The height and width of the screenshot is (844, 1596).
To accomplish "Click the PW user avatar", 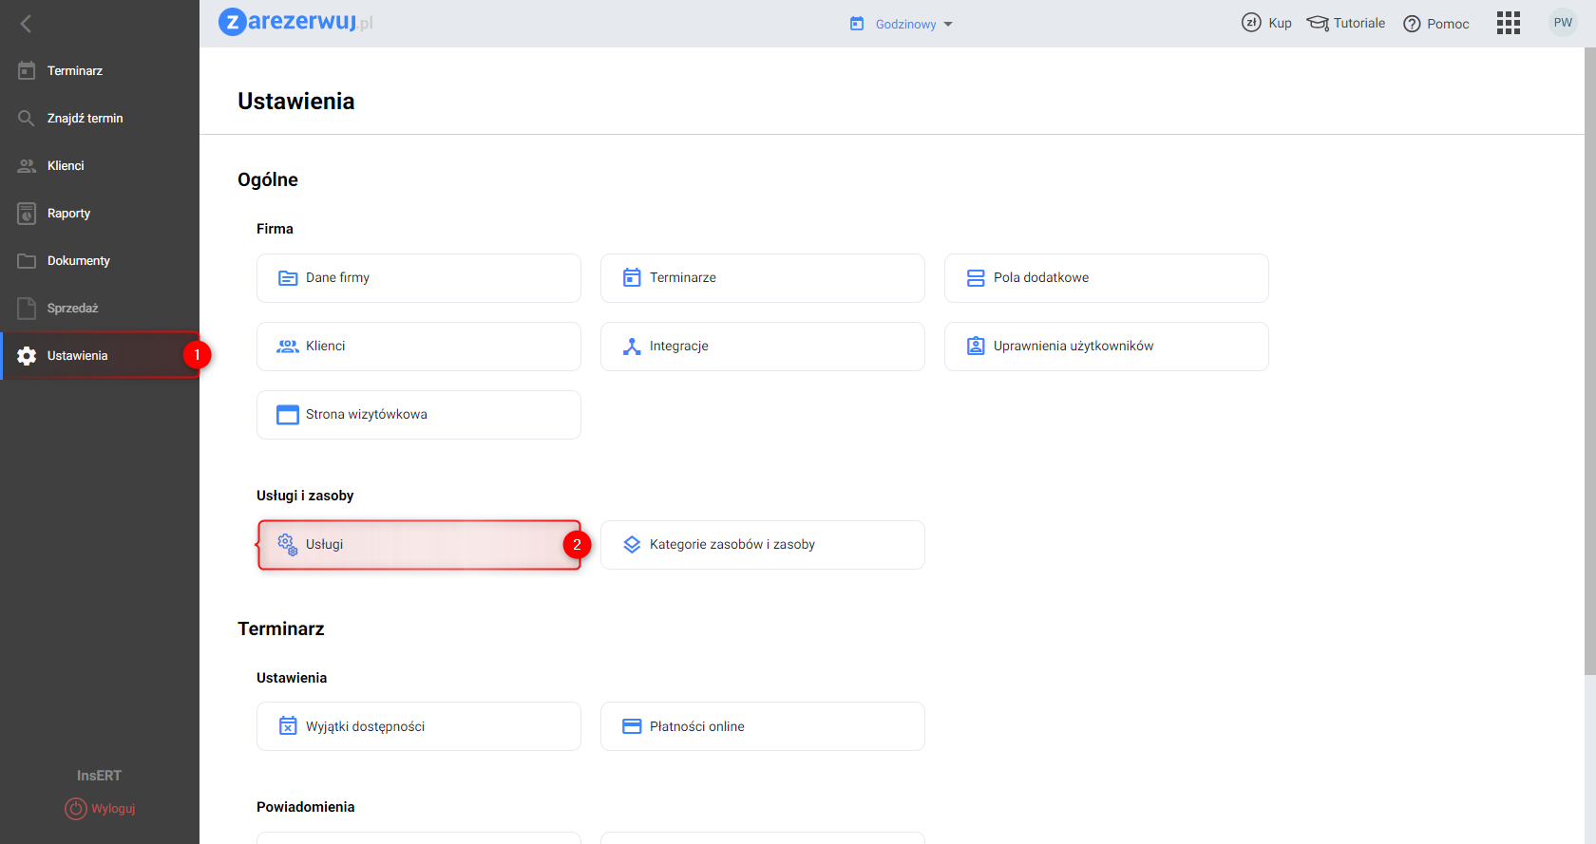I will 1563,23.
